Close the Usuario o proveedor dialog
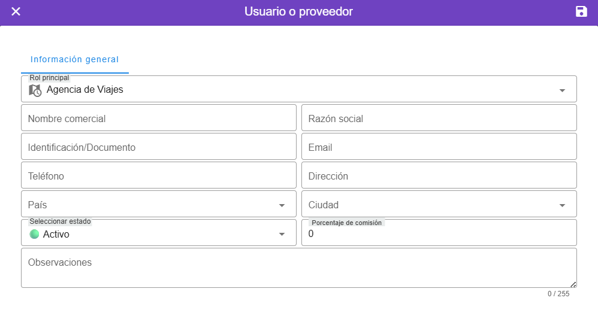The height and width of the screenshot is (319, 598). [x=16, y=11]
